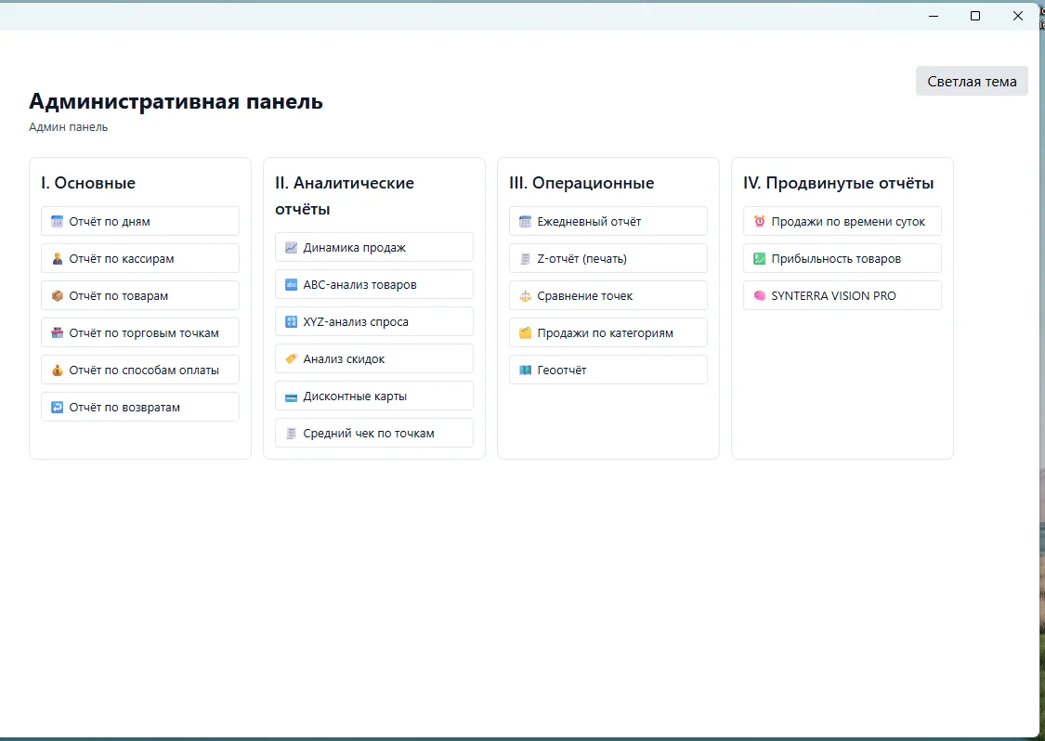Maximize the admin panel window
This screenshot has height=741, width=1045.
point(975,16)
